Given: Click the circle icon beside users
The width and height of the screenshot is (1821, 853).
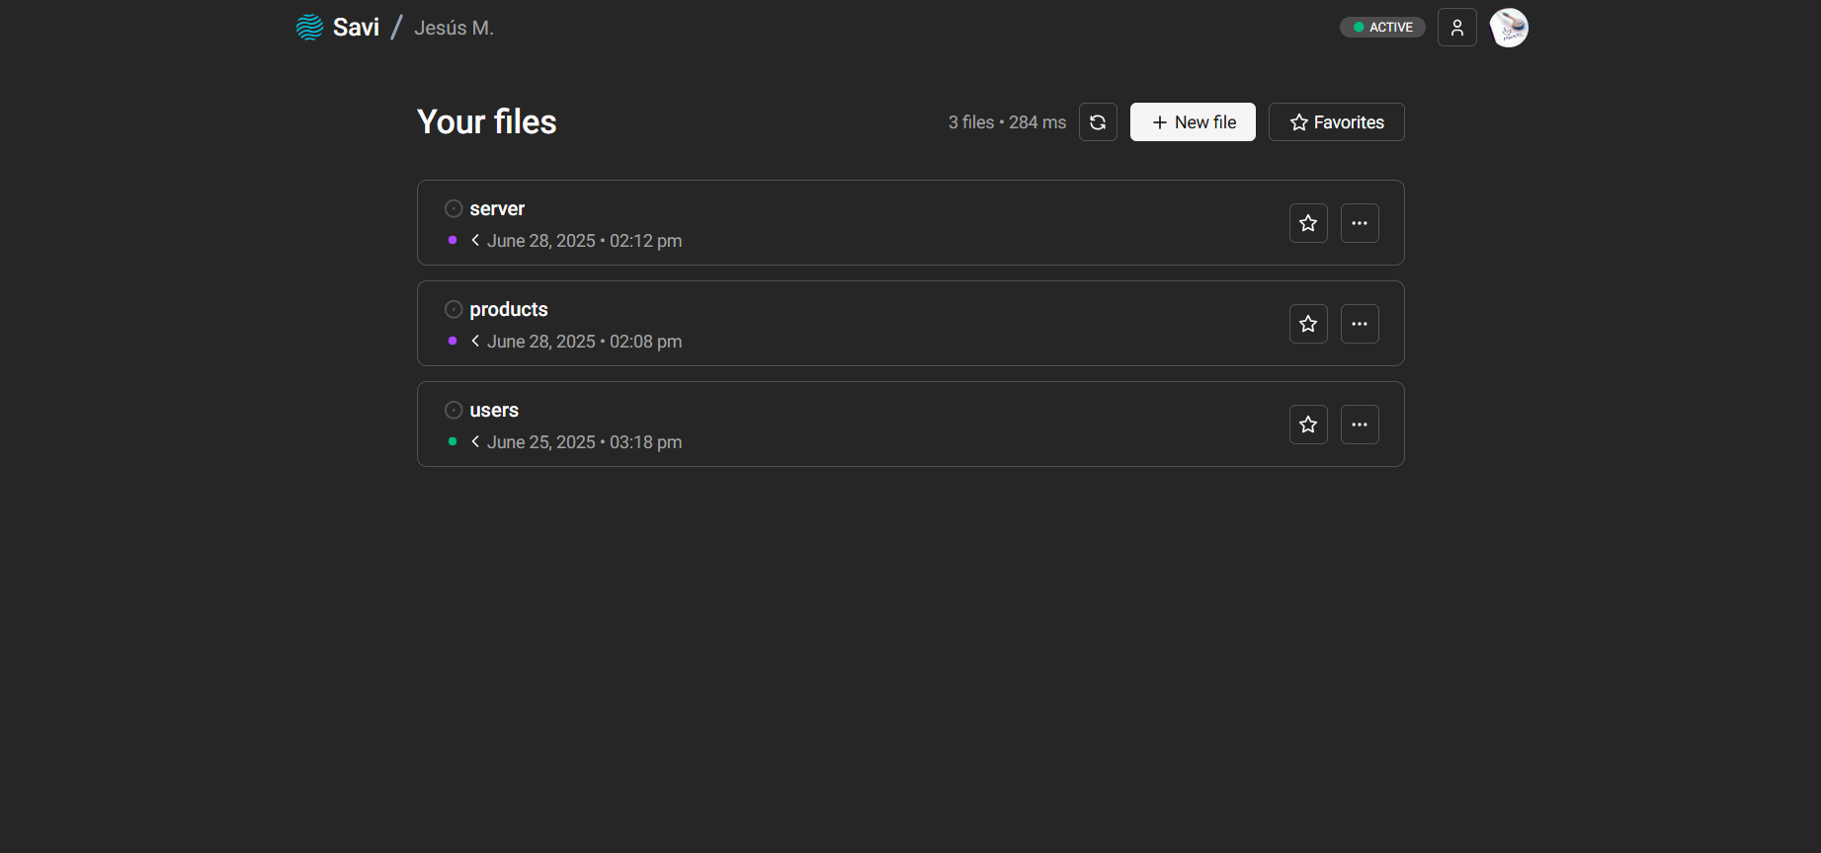Looking at the screenshot, I should [454, 410].
